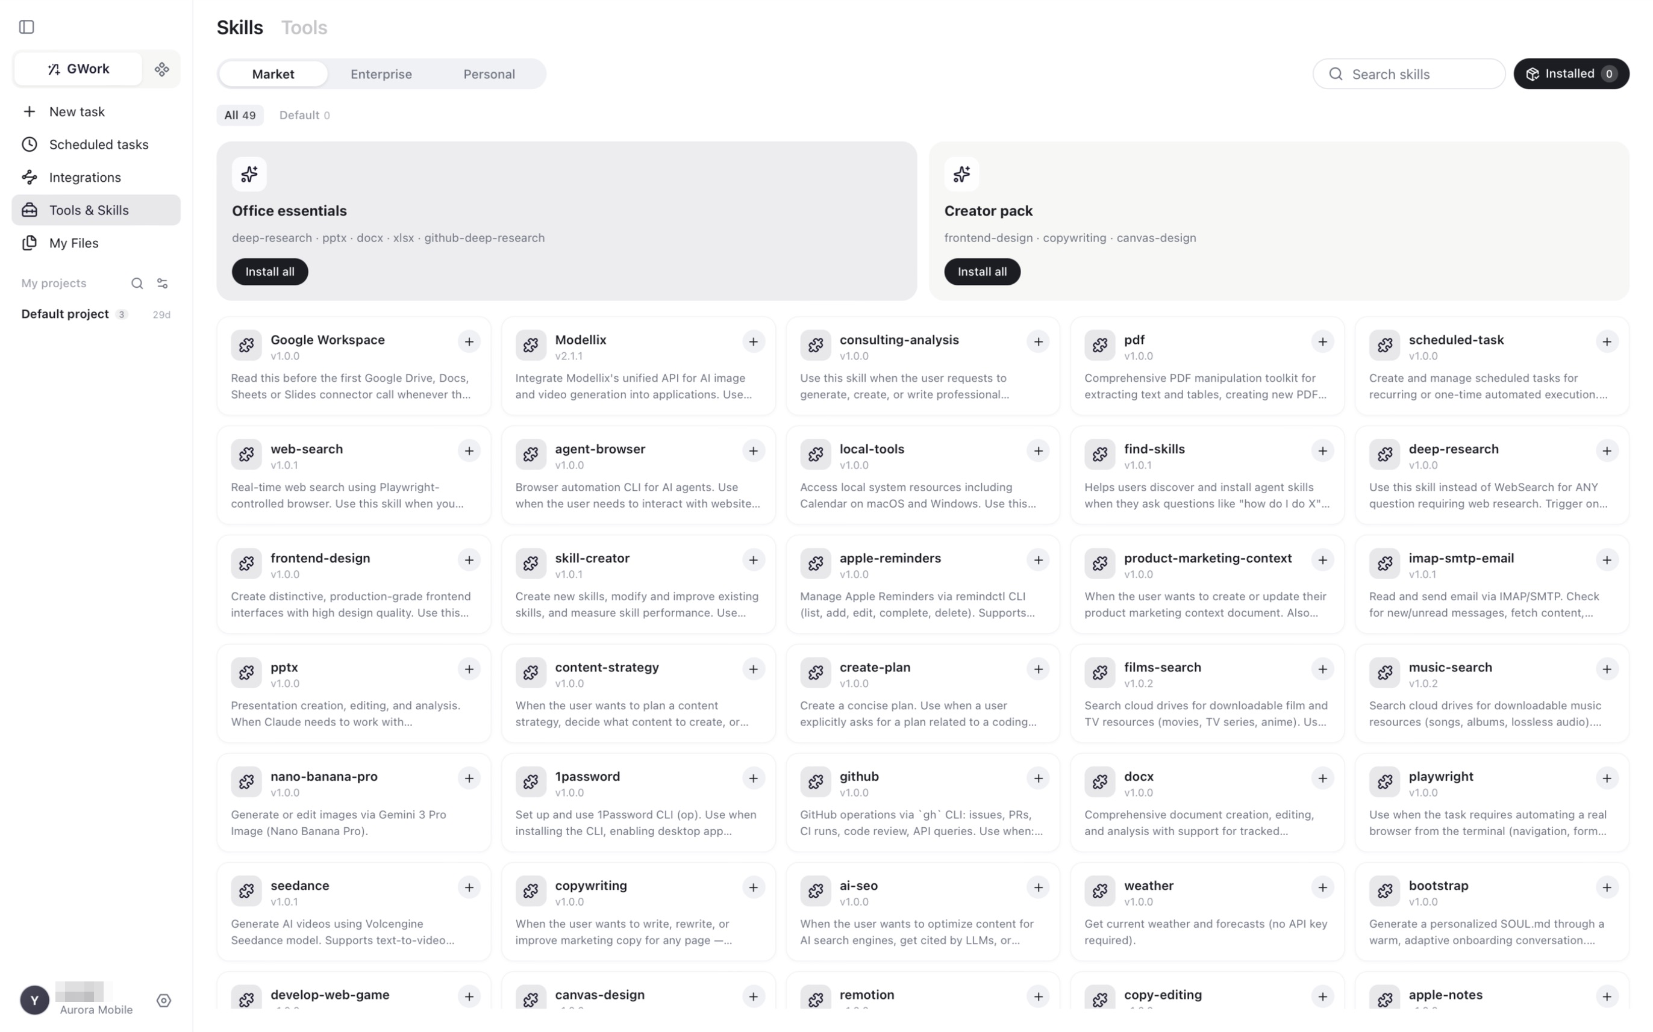The image size is (1653, 1032).
Task: Add the pptx skill
Action: click(x=469, y=669)
